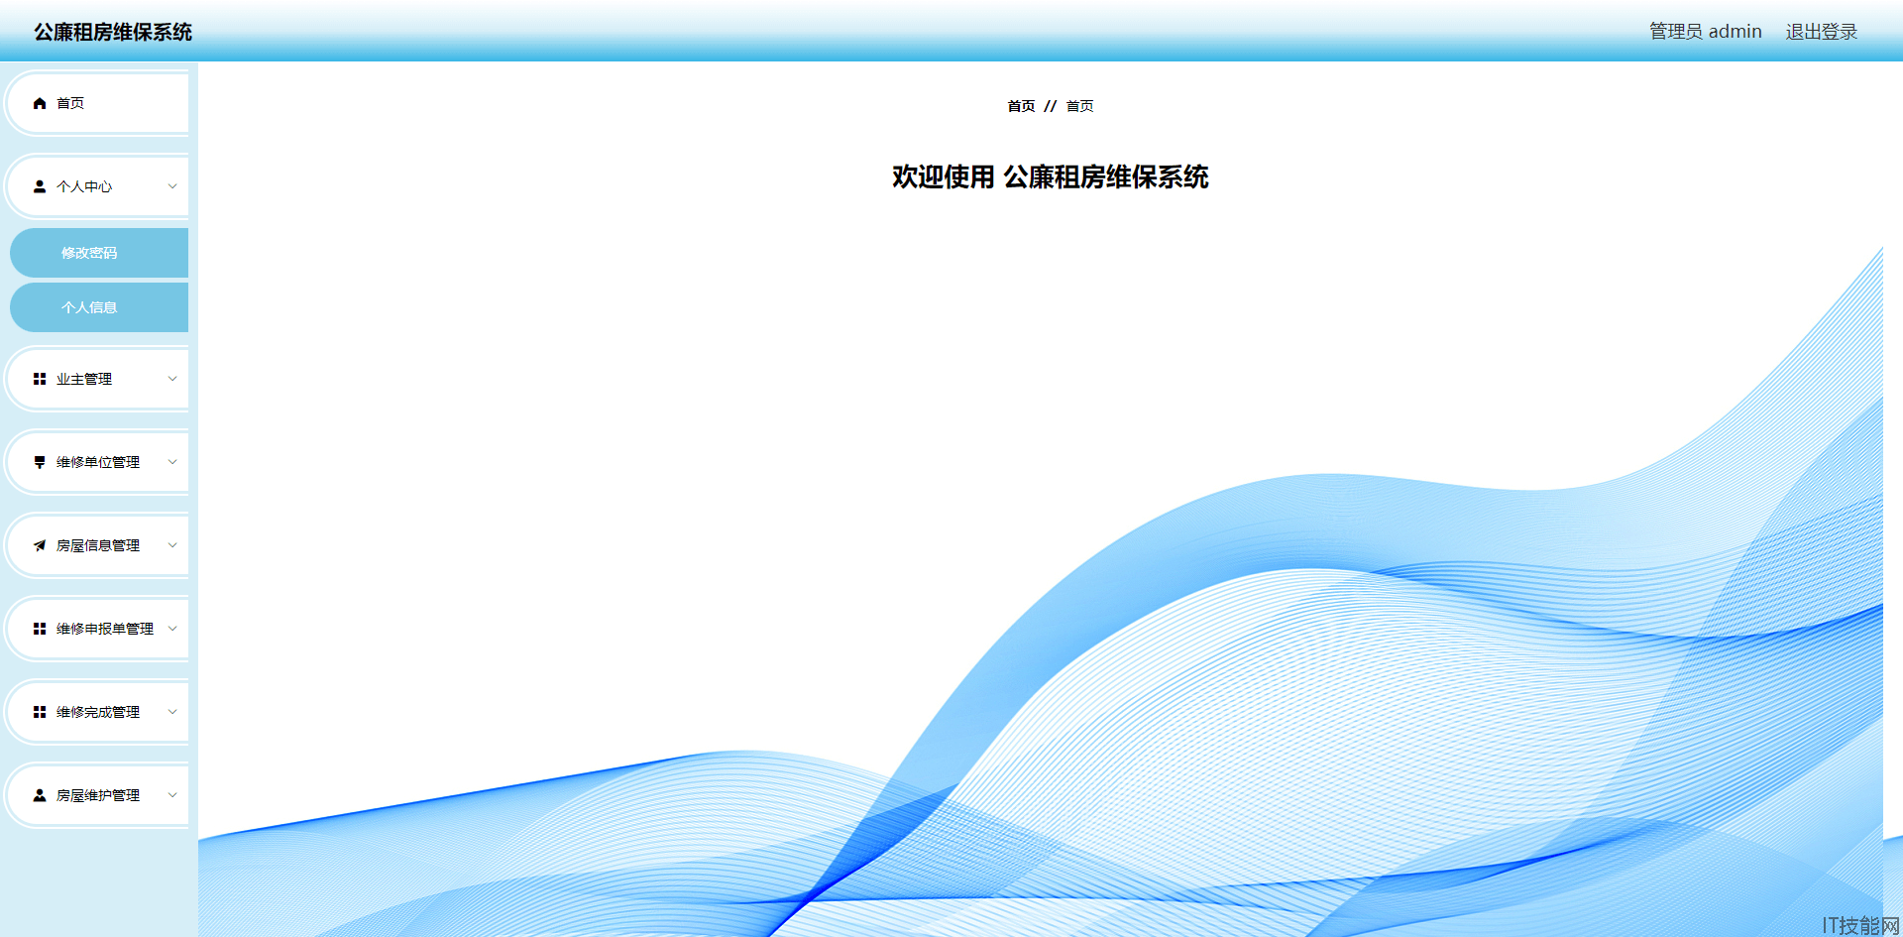Select the 维修单位管理 menu label
The height and width of the screenshot is (937, 1903).
coord(98,462)
